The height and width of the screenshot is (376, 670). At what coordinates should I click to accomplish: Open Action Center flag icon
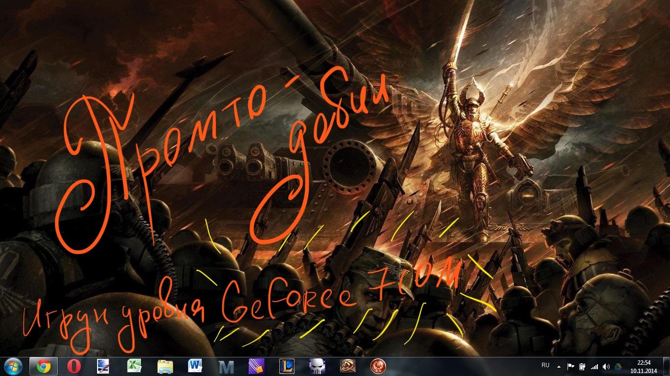[570, 366]
